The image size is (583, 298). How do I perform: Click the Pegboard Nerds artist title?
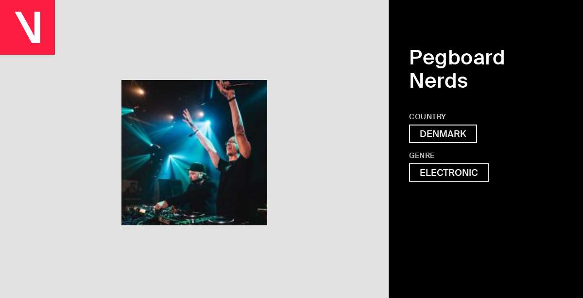[x=457, y=69]
